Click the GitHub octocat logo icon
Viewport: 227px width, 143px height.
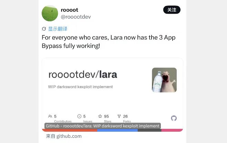[x=174, y=118]
